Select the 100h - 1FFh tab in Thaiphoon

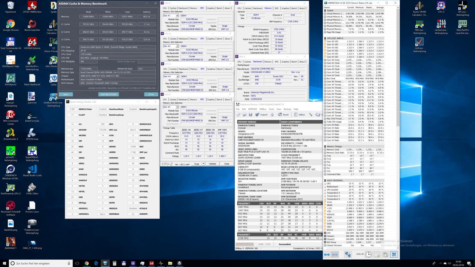tap(265, 244)
